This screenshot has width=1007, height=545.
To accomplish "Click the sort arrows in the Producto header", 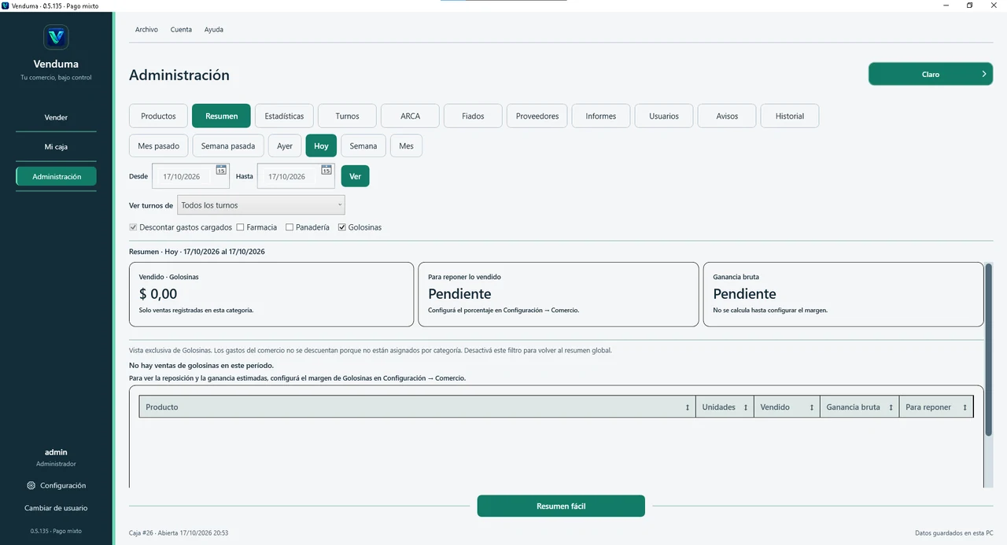I will click(688, 407).
